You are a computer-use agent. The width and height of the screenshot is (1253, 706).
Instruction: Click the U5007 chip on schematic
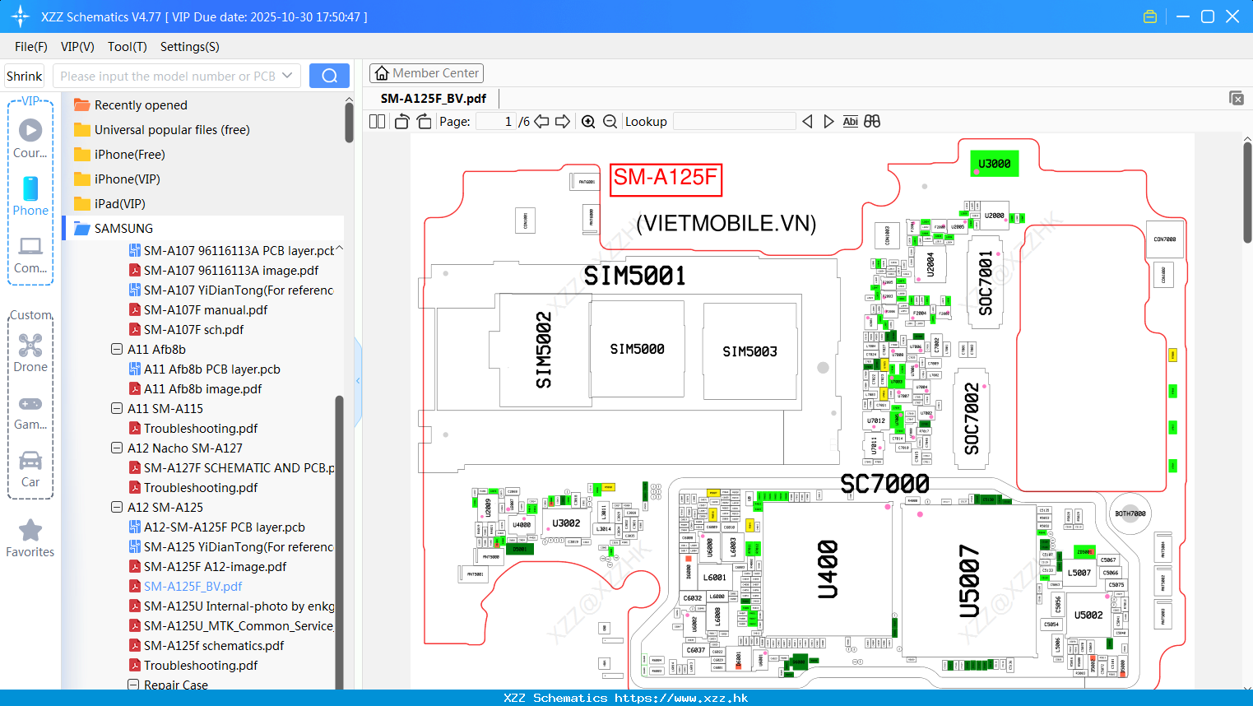coord(969,580)
